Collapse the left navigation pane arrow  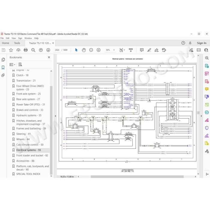[55, 116]
